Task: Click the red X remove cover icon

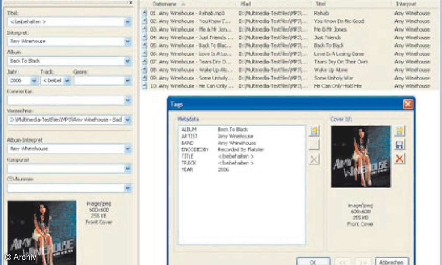Action: click(x=400, y=159)
